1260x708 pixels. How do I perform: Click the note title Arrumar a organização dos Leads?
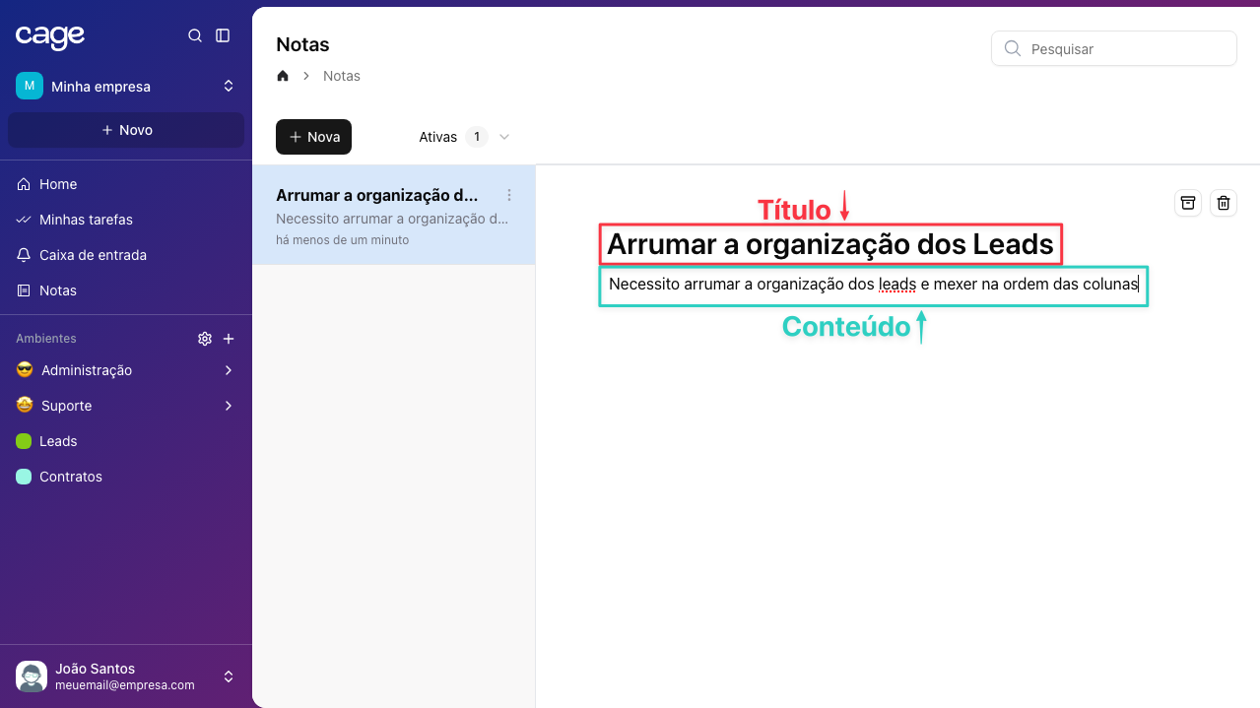(829, 243)
